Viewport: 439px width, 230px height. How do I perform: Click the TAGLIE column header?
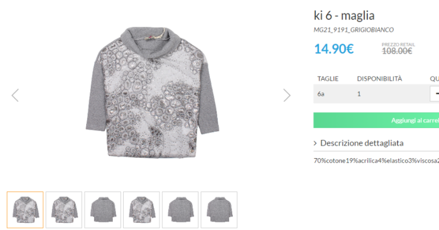pos(328,78)
